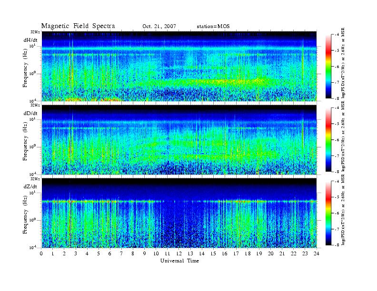Click hour tick label "17" on time axis
Image resolution: width=377 pixels, height=291 pixels.
pos(237,253)
